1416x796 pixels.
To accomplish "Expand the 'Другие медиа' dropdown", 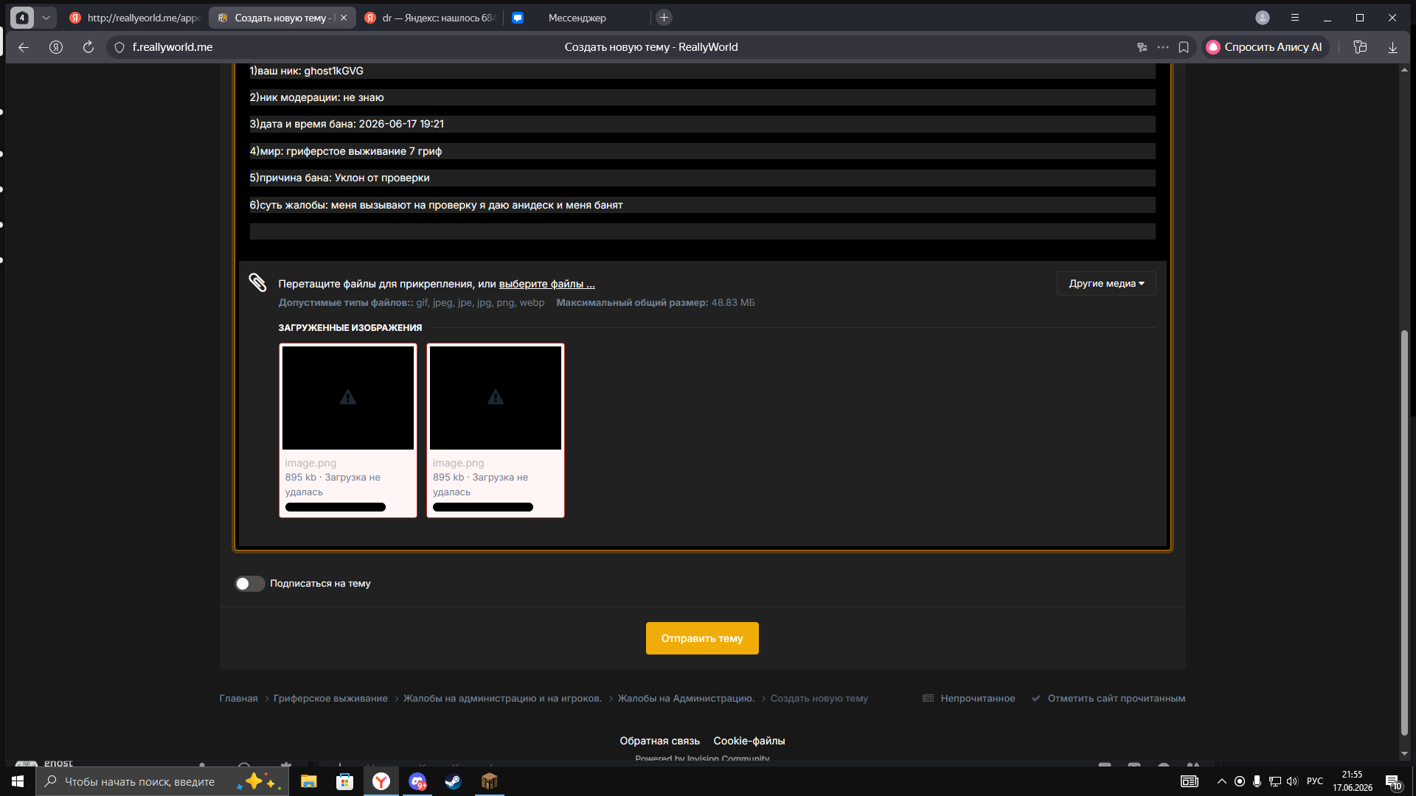I will [x=1106, y=284].
